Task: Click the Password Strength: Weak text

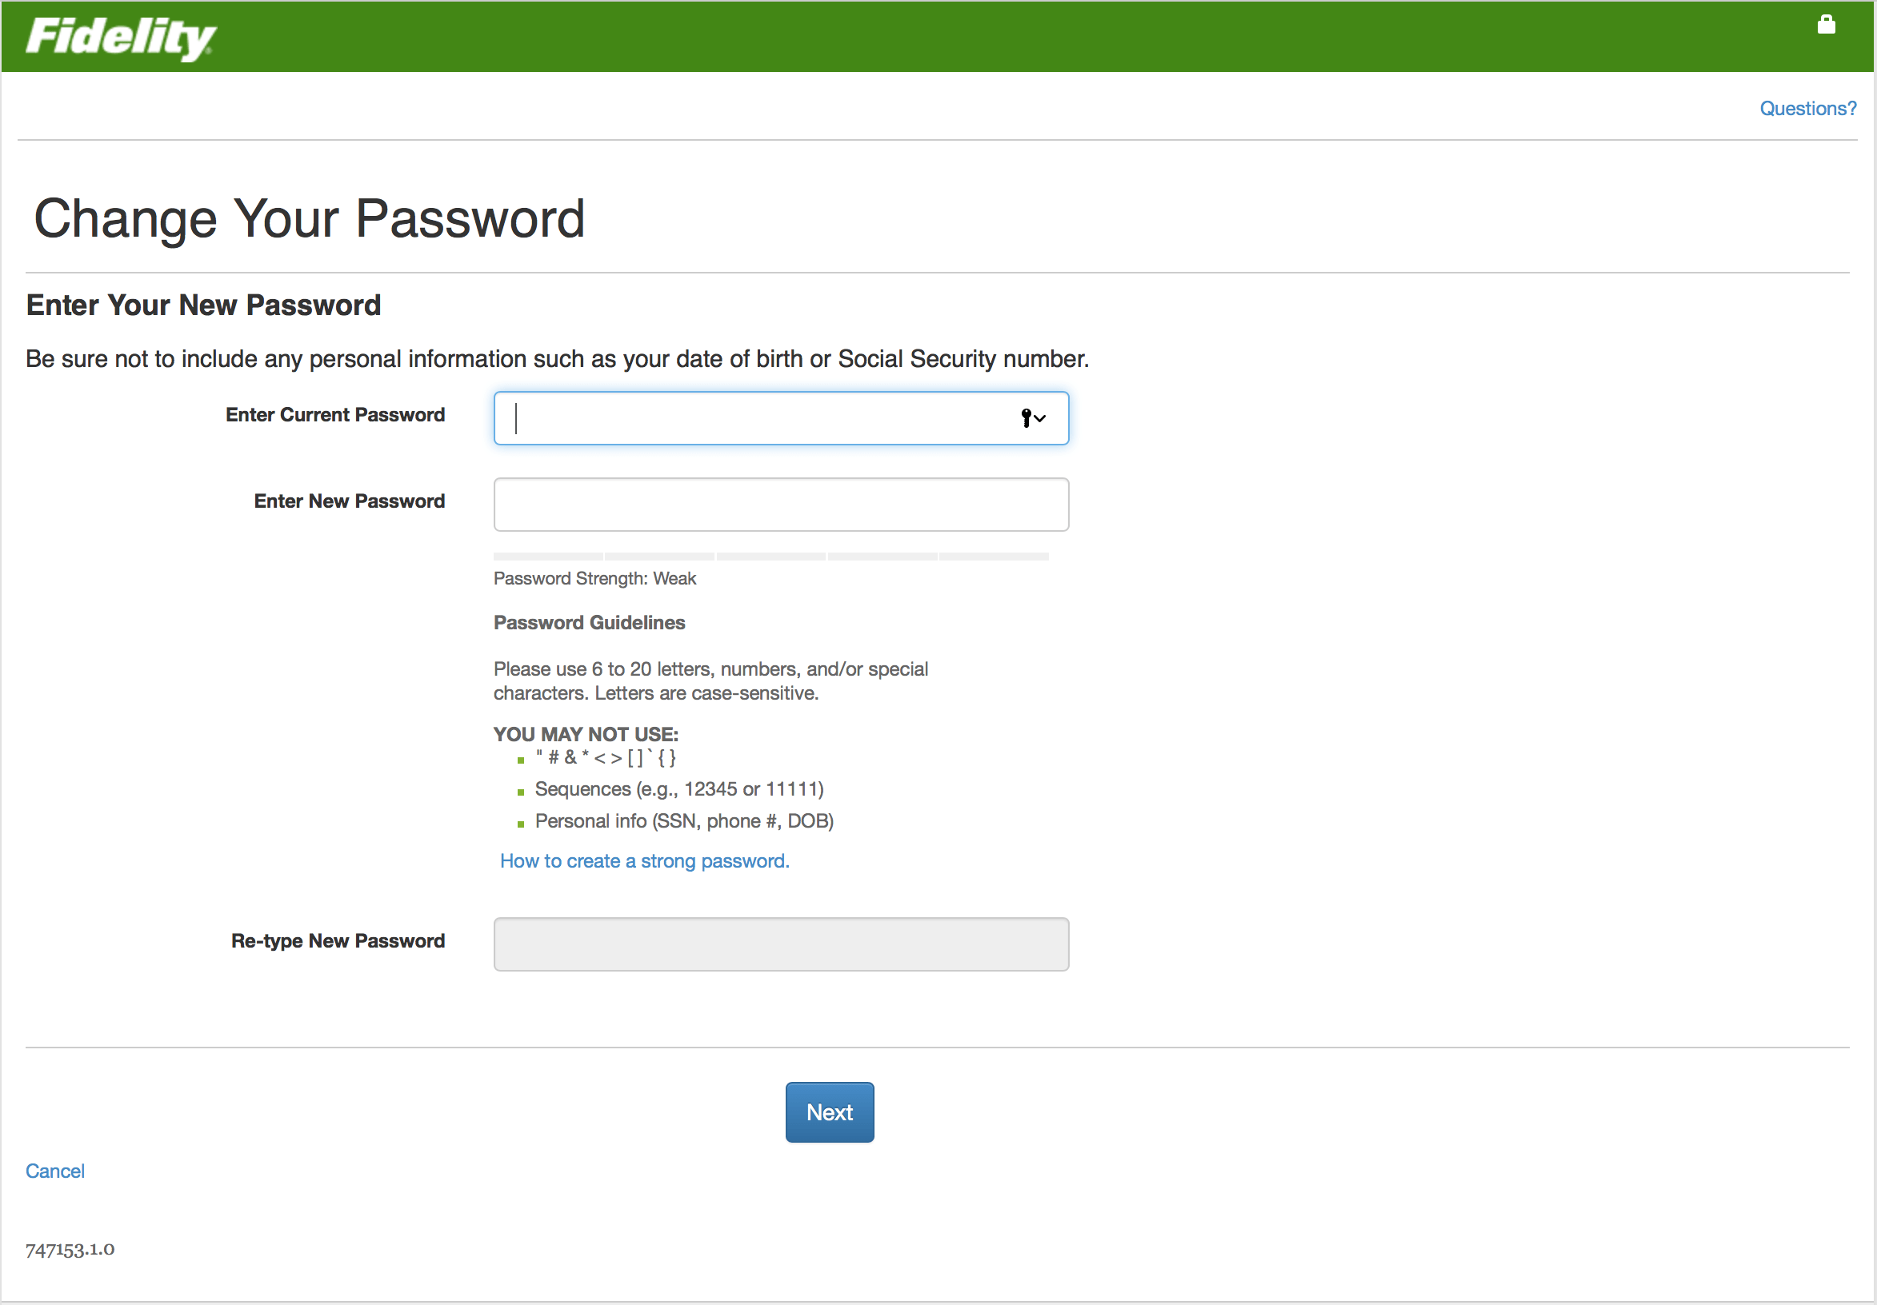Action: (x=594, y=579)
